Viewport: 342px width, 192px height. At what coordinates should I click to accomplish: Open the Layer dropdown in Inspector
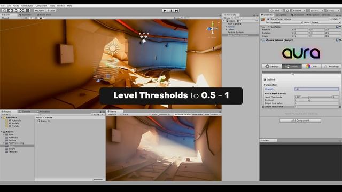pos(325,22)
